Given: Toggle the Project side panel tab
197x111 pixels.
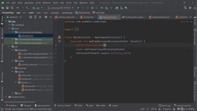Looking at the screenshot, I should point(2,20).
